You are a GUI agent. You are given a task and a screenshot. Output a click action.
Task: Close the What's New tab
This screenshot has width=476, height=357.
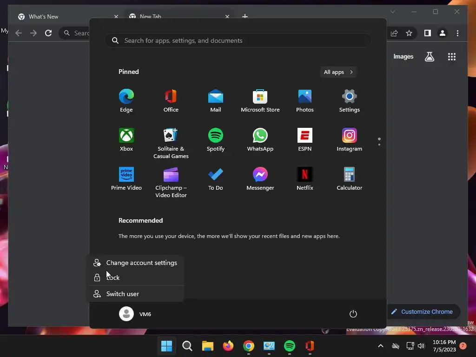pyautogui.click(x=116, y=16)
